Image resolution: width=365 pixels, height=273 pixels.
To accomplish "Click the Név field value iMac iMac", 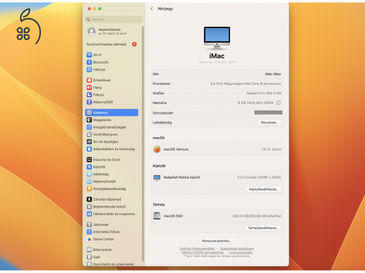I will click(x=273, y=74).
